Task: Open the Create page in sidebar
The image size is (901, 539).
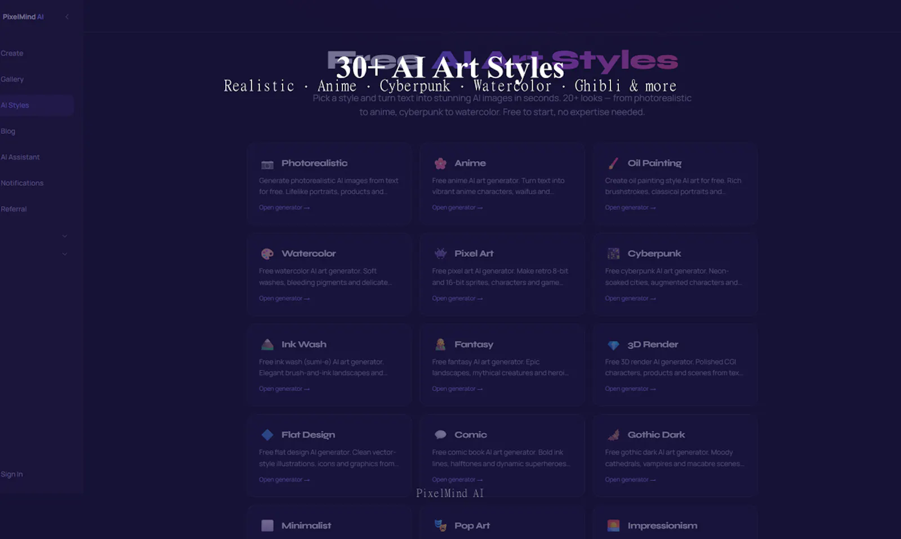Action: pyautogui.click(x=12, y=54)
